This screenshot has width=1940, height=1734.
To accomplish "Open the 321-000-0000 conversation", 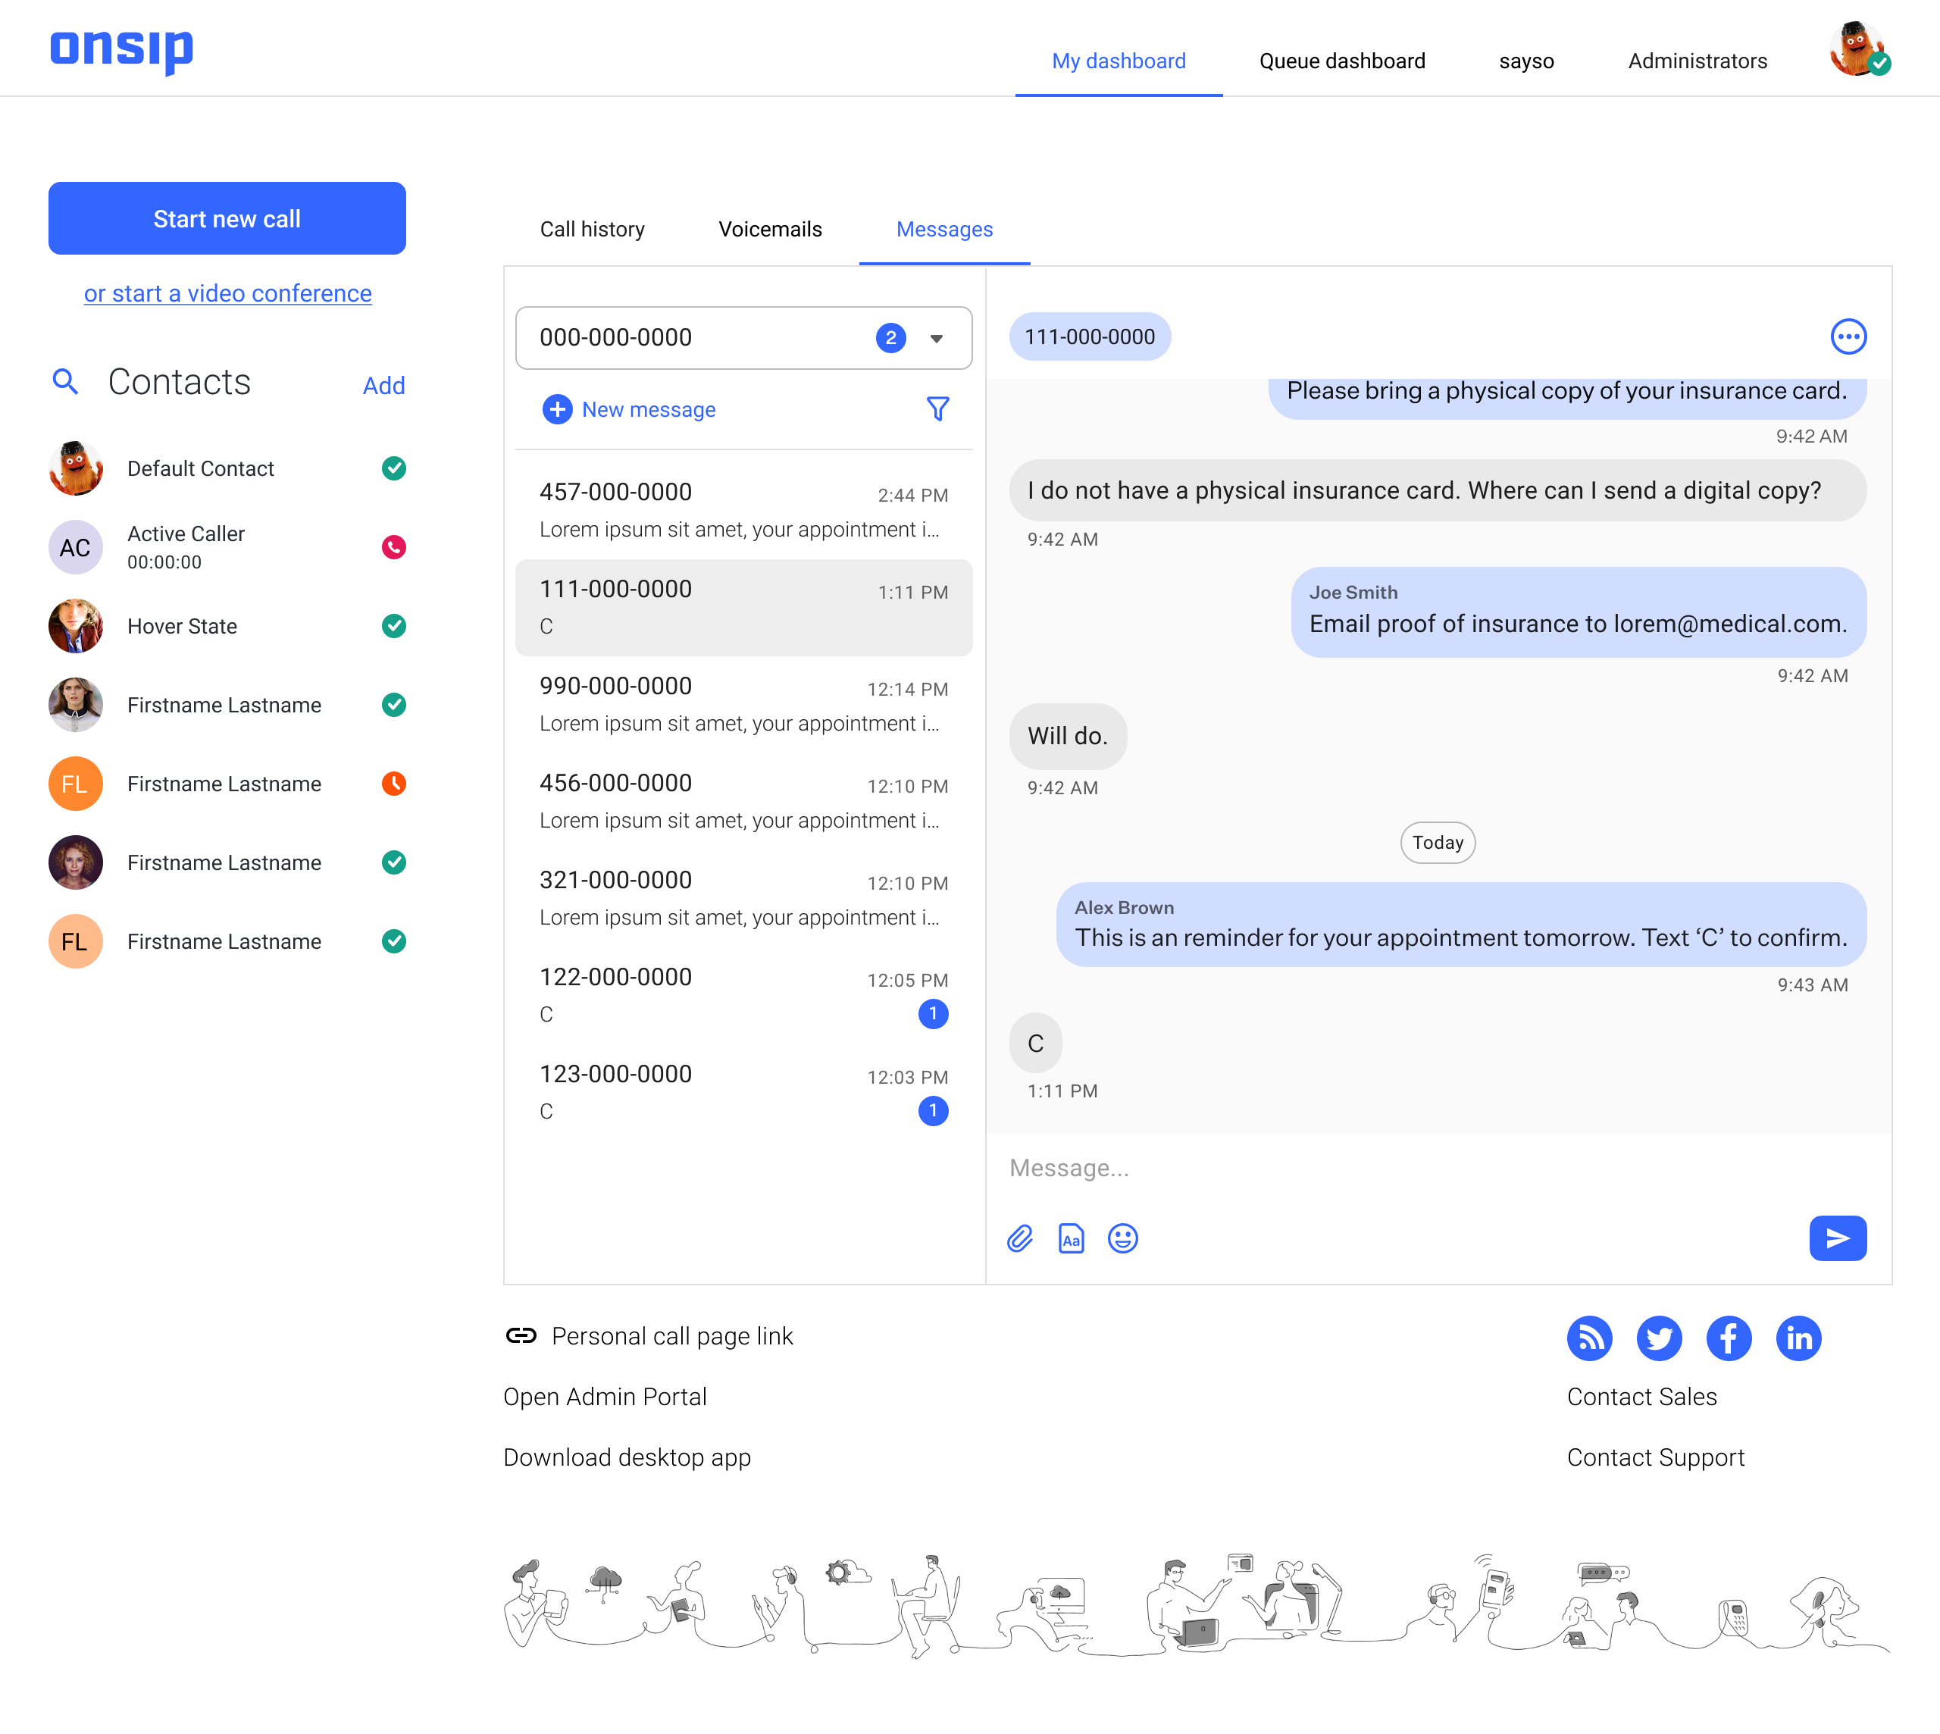I will (743, 898).
